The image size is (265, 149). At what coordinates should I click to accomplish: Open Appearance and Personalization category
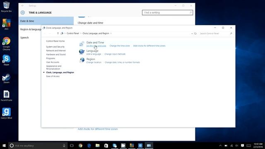[54, 67]
